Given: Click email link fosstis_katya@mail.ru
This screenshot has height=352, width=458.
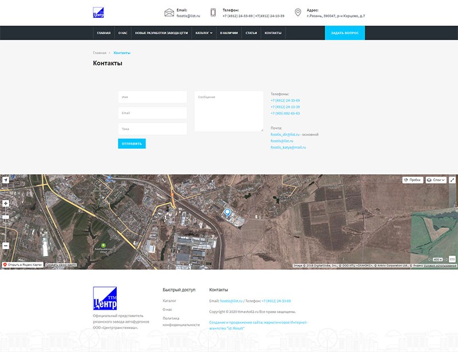Looking at the screenshot, I should pos(288,147).
